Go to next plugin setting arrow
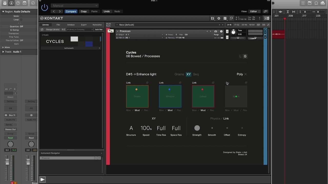The image size is (328, 184). [x=60, y=11]
